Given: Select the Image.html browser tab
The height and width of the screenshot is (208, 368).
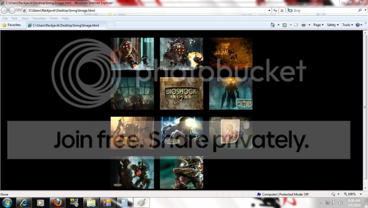Looking at the screenshot, I should pyautogui.click(x=66, y=26).
